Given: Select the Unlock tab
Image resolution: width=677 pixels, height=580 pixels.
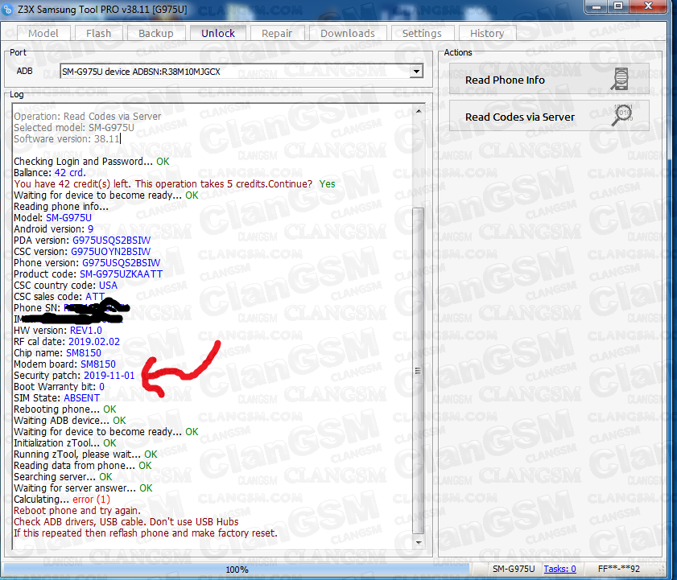Looking at the screenshot, I should [218, 33].
